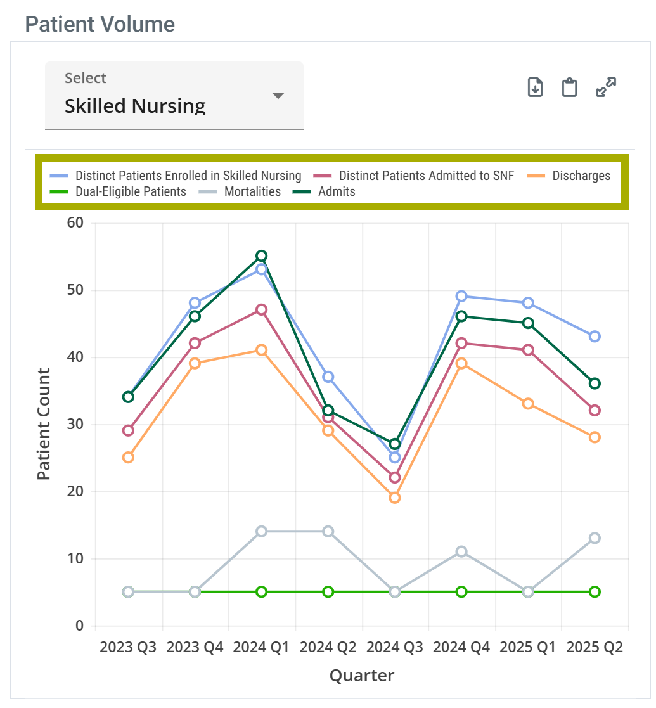
Task: Copy chart using the clipboard icon
Action: 570,87
